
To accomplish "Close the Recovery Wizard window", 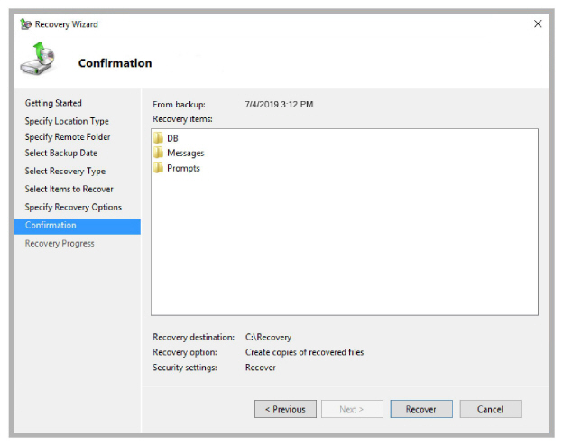I will [x=538, y=23].
